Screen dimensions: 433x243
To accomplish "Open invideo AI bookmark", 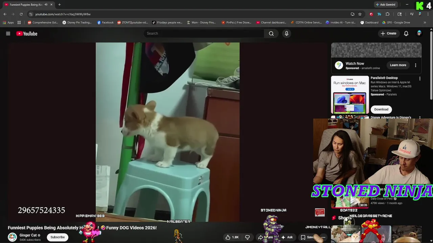I will (x=340, y=23).
